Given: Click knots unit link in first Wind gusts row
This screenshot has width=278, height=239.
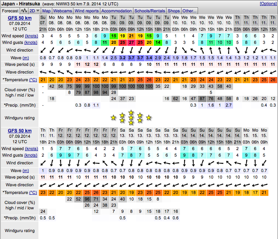Looking at the screenshot, I should tap(31, 42).
